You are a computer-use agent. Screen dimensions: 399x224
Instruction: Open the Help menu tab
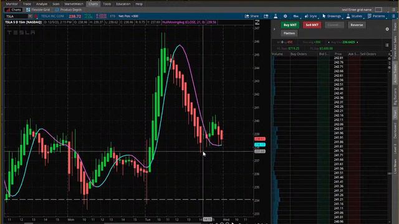139,4
